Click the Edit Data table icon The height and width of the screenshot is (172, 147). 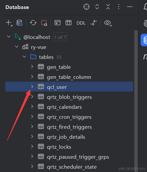69,23
